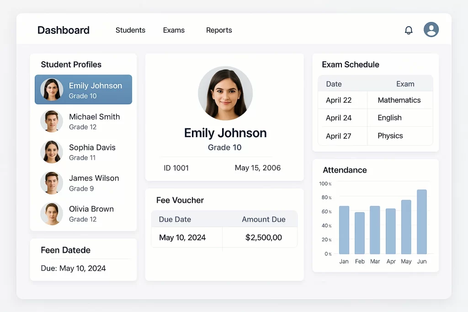Viewport: 468px width, 312px height.
Task: Click the Dashboard heading
Action: click(x=63, y=30)
